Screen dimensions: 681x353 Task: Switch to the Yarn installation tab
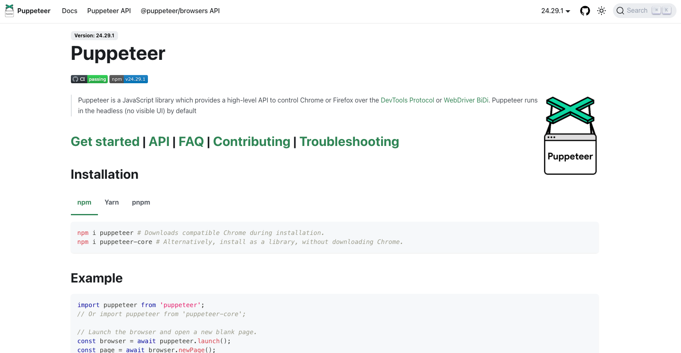(111, 203)
